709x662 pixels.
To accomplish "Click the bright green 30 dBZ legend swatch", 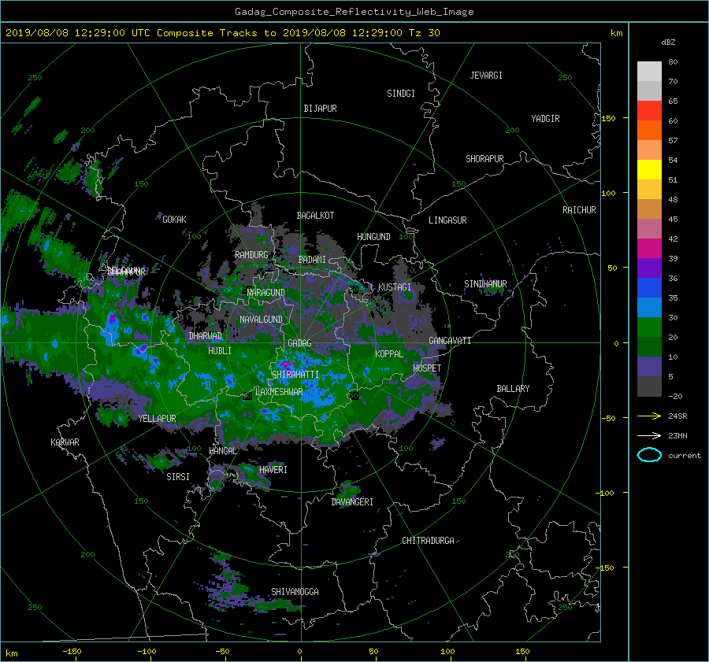I will coord(649,327).
